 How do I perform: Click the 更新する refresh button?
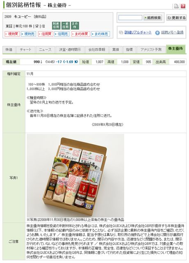pos(176,18)
